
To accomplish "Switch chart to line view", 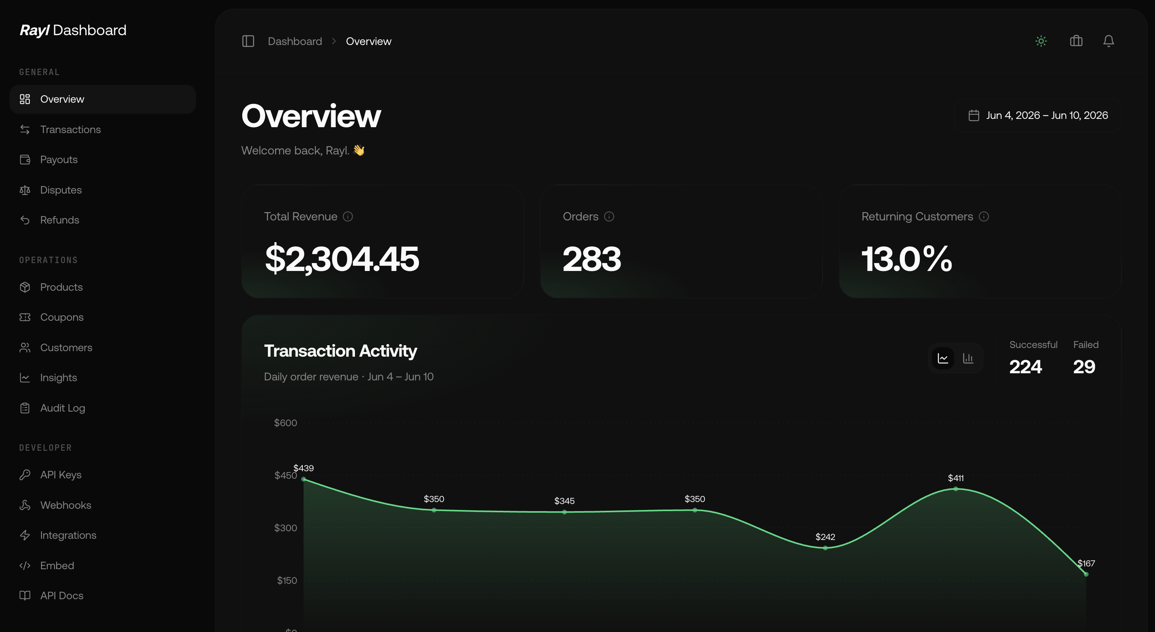I will pos(943,358).
